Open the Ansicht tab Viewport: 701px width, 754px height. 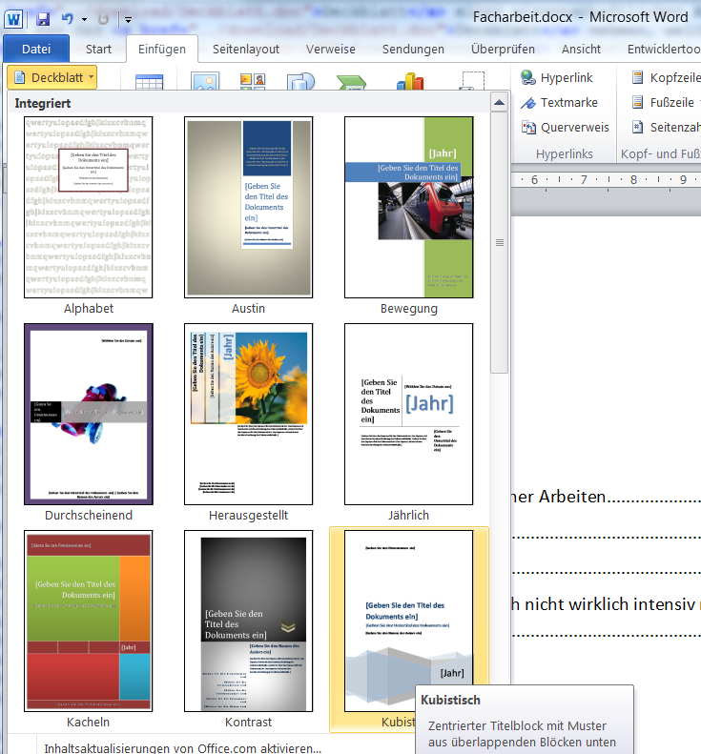click(581, 49)
